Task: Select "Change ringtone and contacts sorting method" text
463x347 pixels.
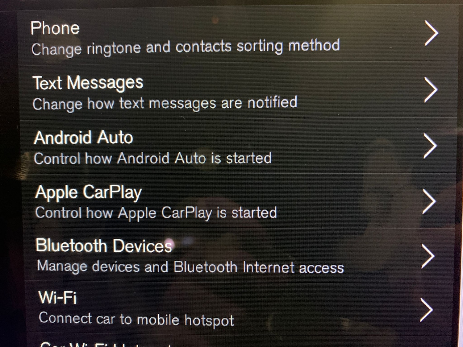Action: tap(186, 48)
